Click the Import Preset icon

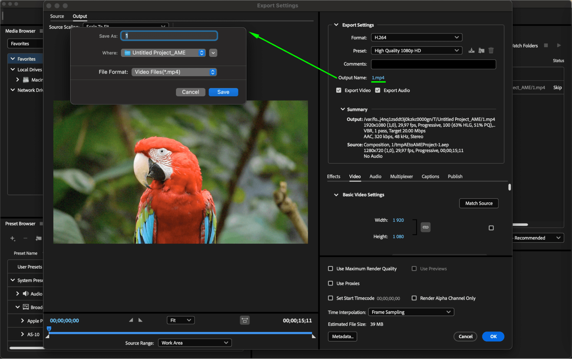481,51
